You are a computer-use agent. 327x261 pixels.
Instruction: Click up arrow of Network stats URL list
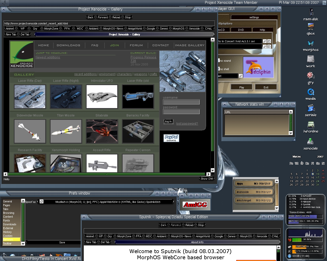click(291, 112)
